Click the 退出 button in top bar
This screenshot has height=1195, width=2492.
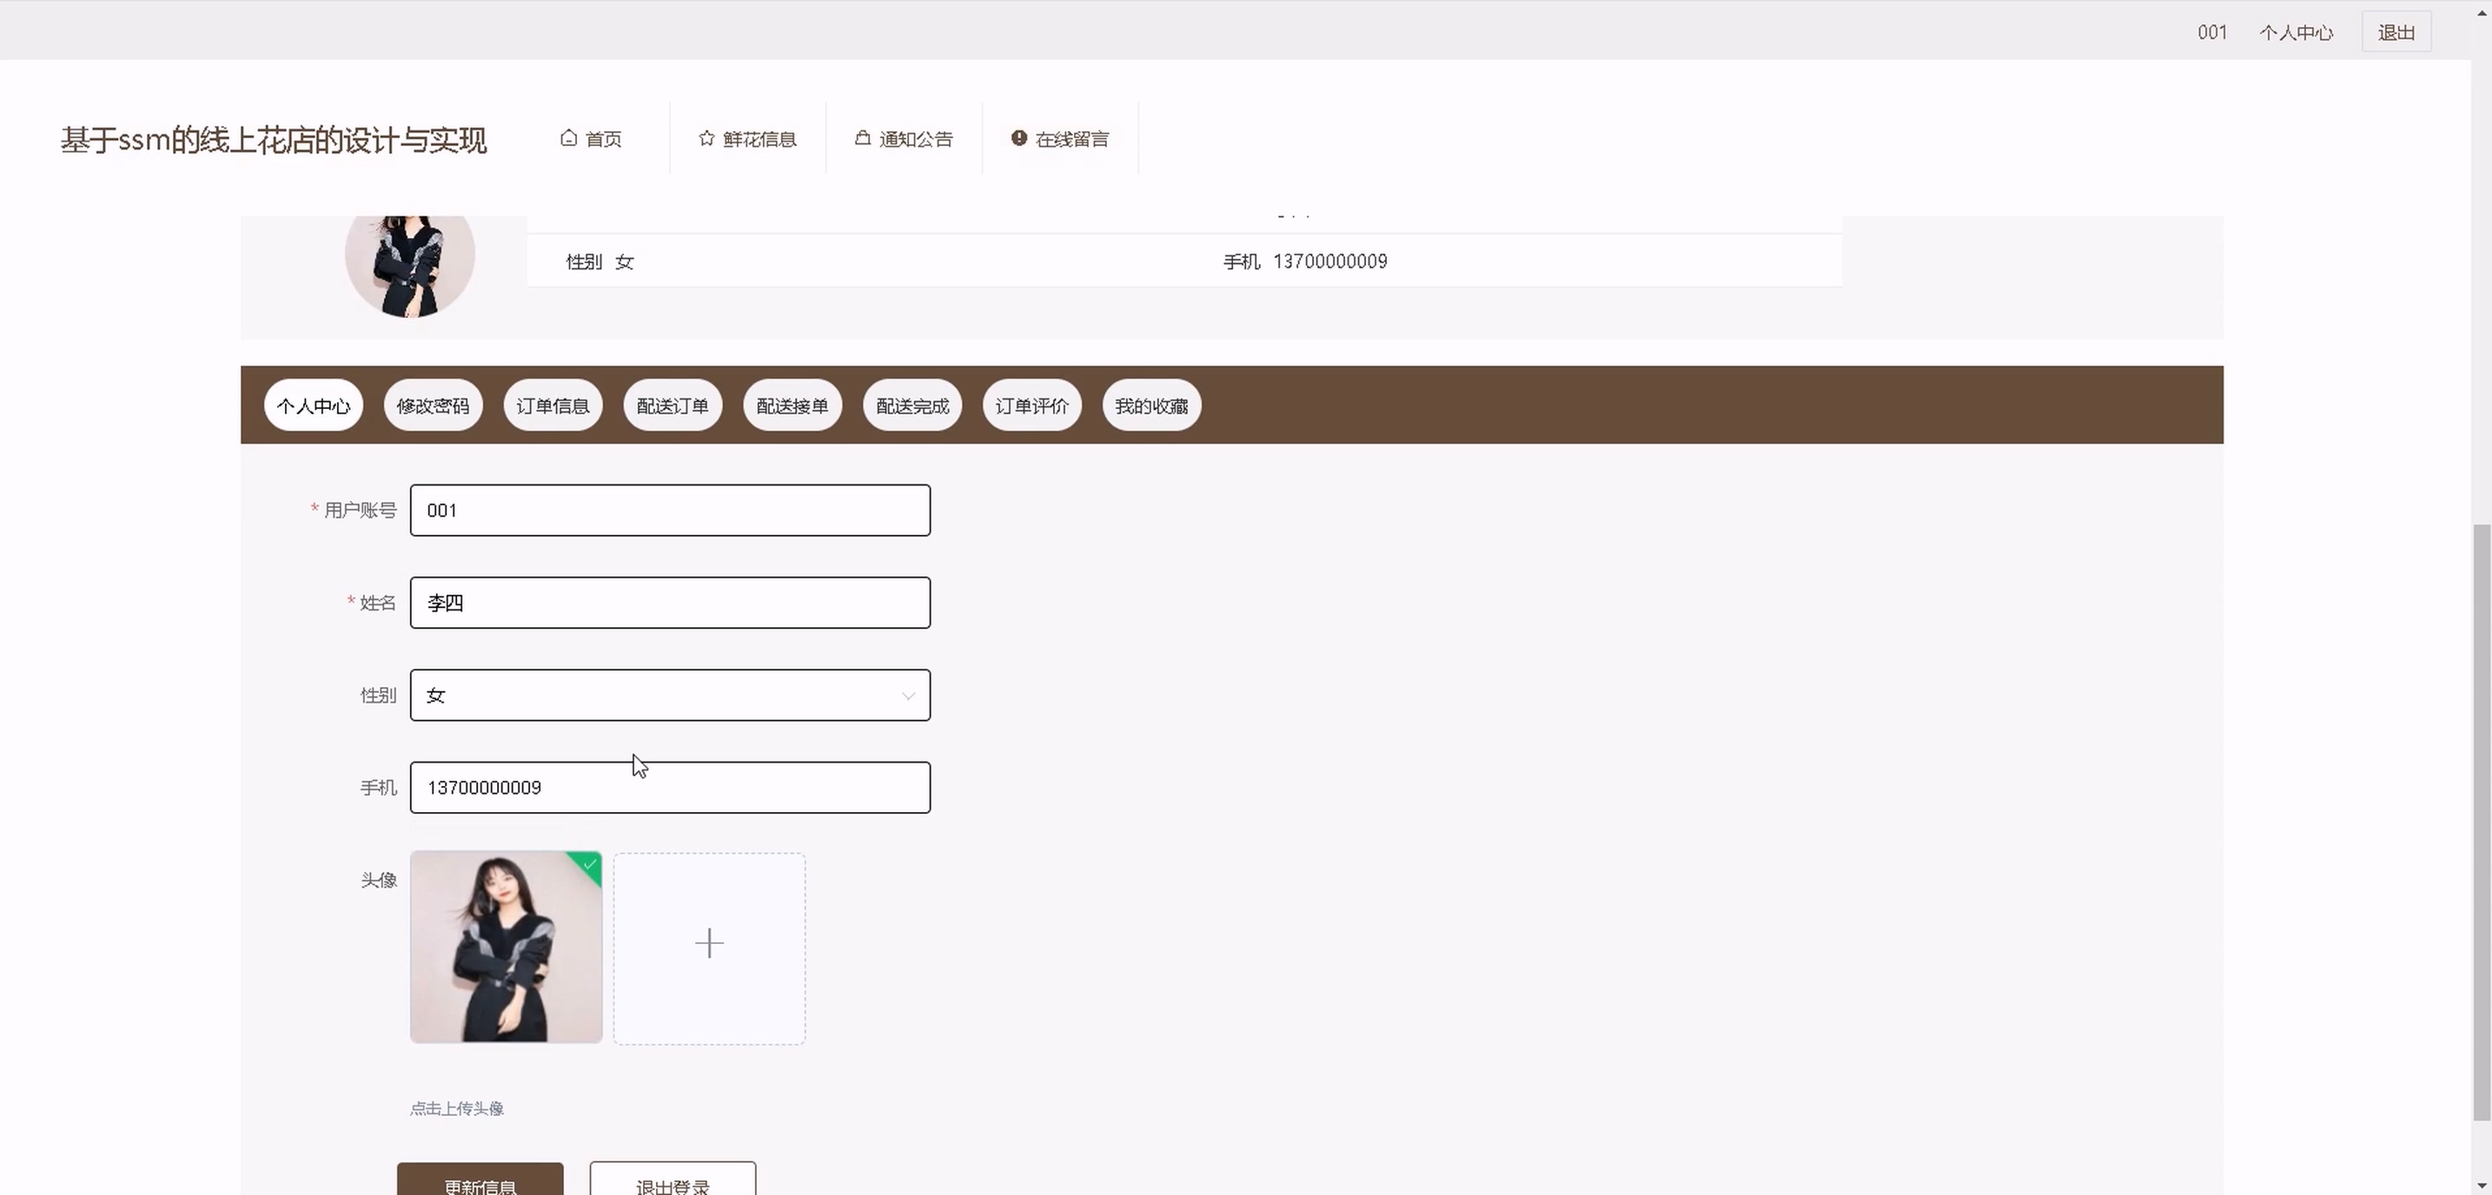click(2396, 33)
